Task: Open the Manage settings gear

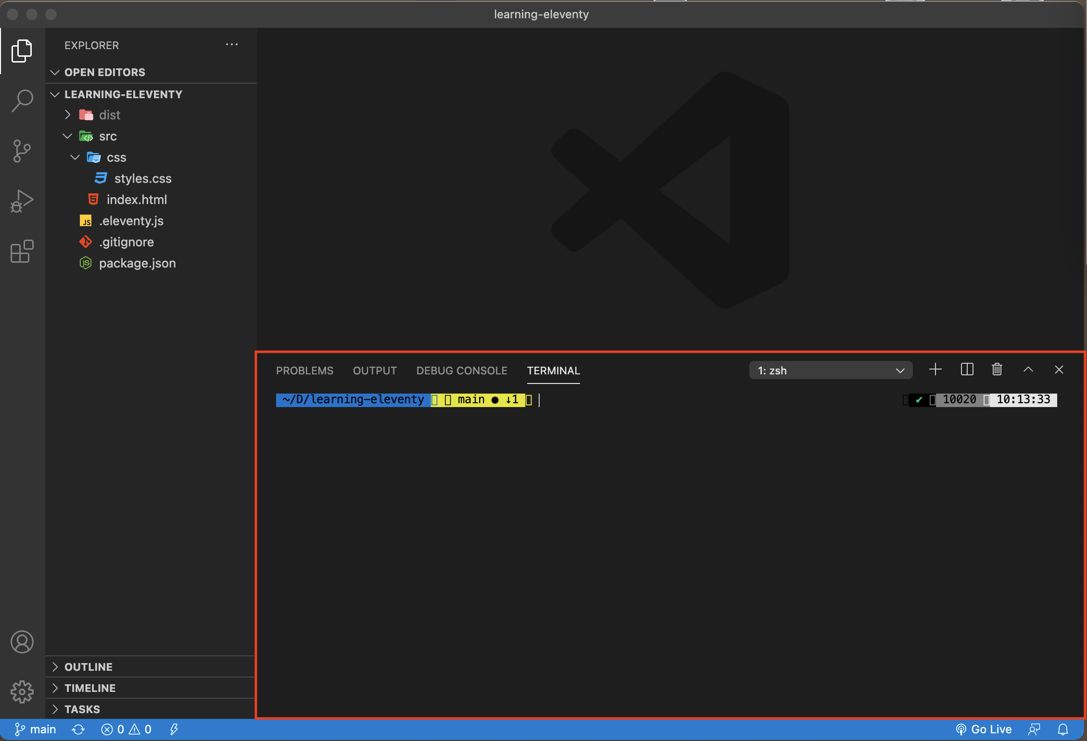Action: point(22,691)
